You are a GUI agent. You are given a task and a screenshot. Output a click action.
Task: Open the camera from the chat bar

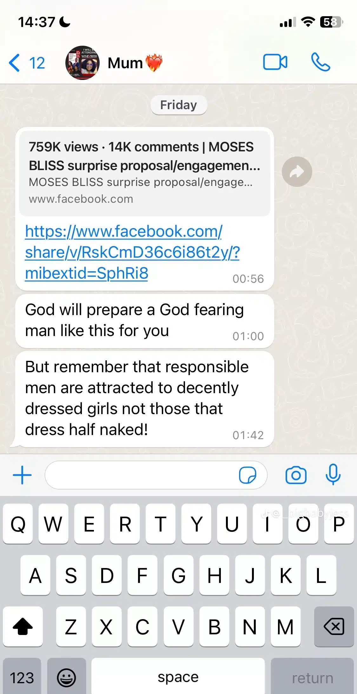click(x=296, y=475)
